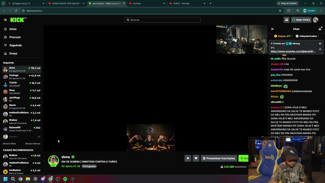Close the dona Stream tab
This screenshot has height=183, width=325.
pos(124,4)
